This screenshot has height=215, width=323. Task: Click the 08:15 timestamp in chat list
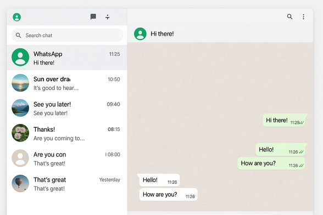(x=114, y=129)
